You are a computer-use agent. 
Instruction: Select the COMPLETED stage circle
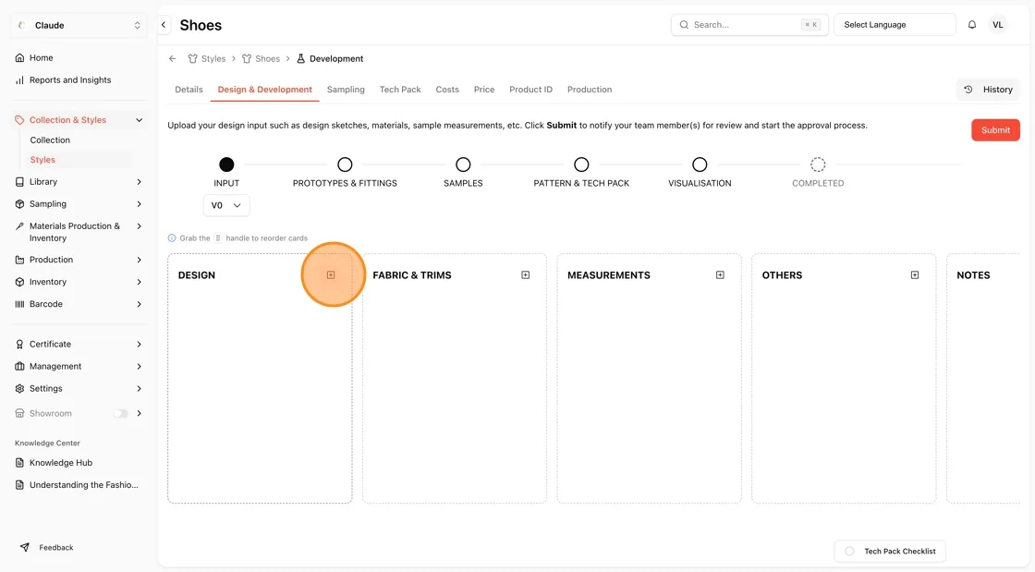click(x=818, y=164)
